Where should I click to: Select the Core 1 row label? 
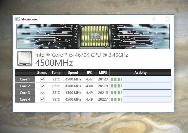(25, 79)
